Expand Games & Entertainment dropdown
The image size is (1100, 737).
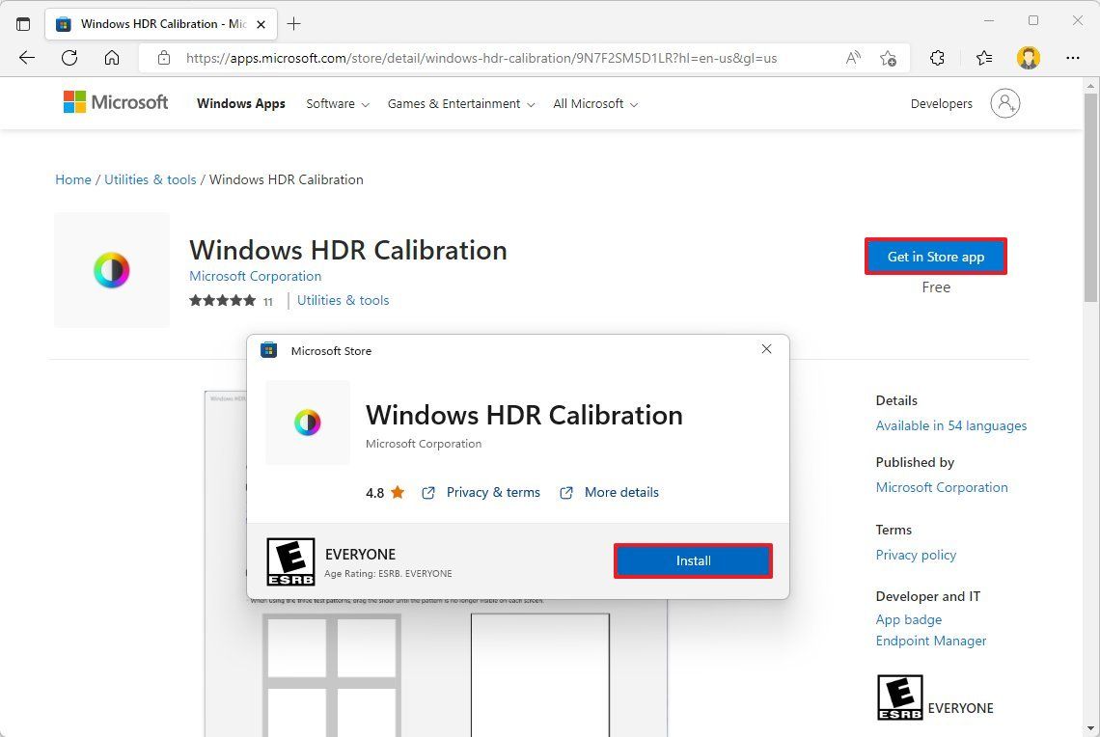coord(461,104)
